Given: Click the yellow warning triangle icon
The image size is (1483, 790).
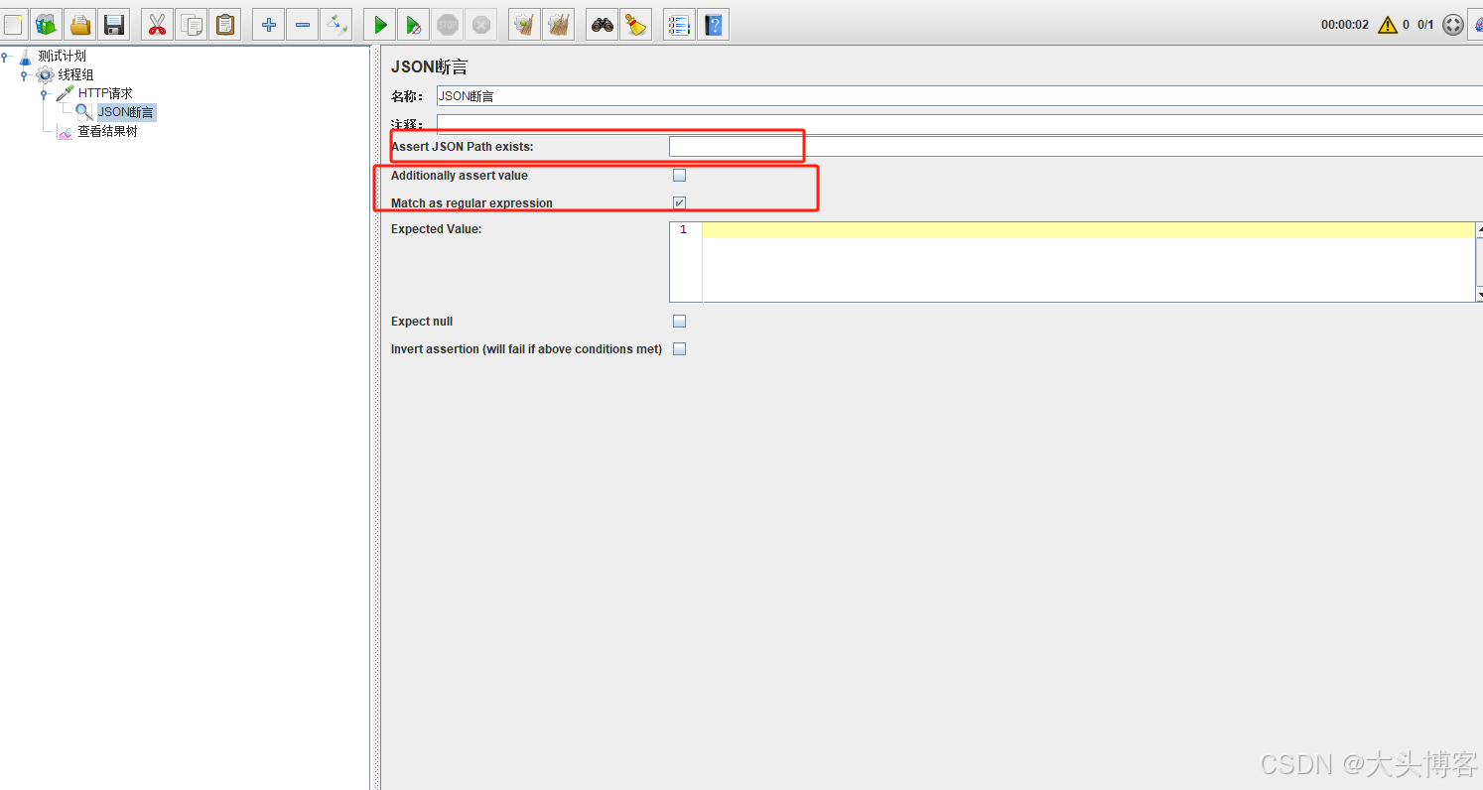Looking at the screenshot, I should (1388, 25).
